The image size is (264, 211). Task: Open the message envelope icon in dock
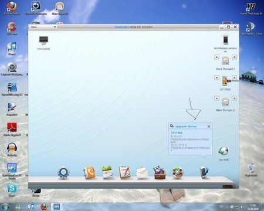[x=142, y=173]
